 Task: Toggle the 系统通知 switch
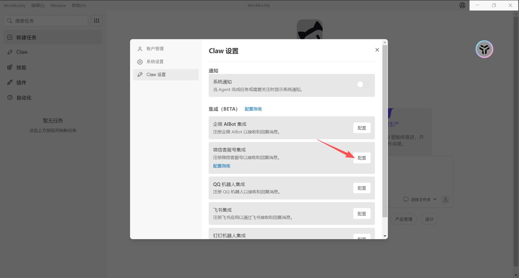[x=363, y=85]
